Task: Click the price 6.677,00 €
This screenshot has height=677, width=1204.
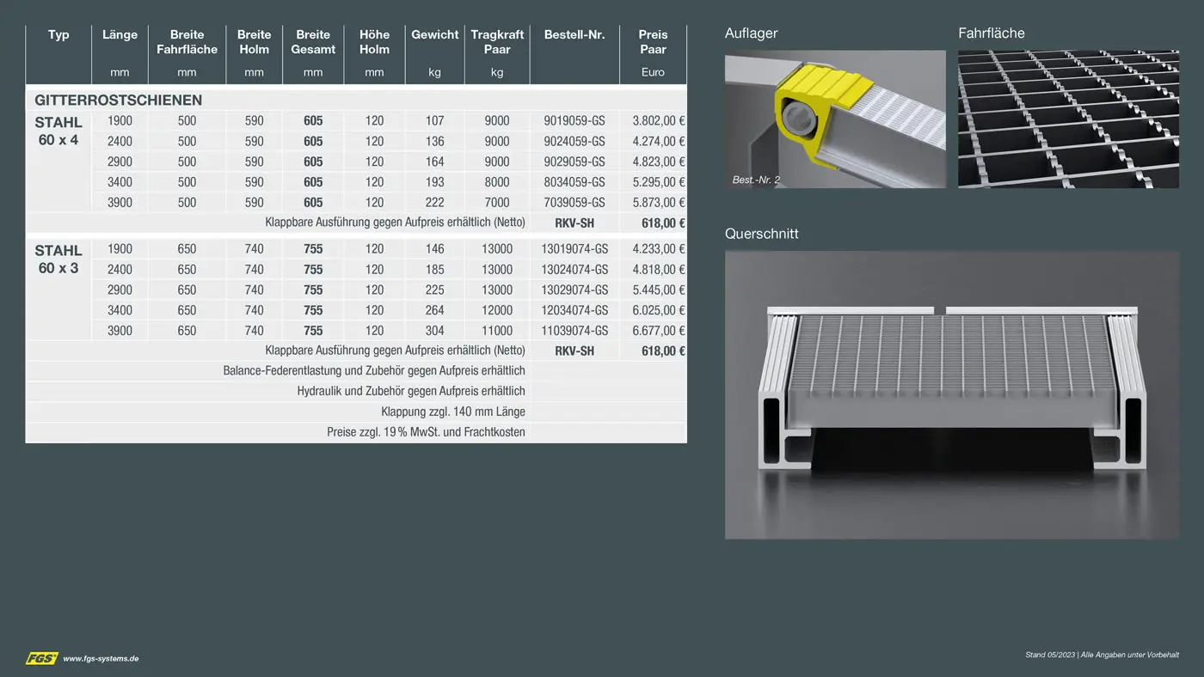Action: 658,331
